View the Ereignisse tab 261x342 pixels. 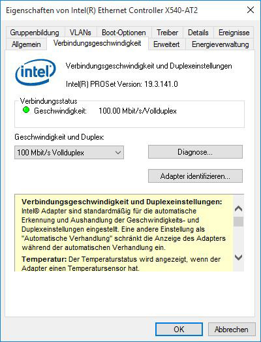(234, 33)
